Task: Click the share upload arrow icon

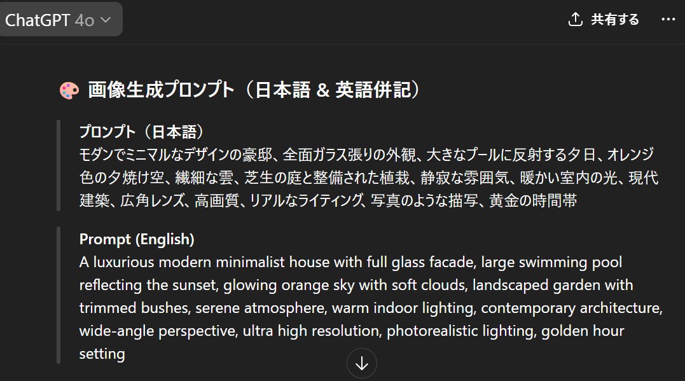Action: click(576, 19)
